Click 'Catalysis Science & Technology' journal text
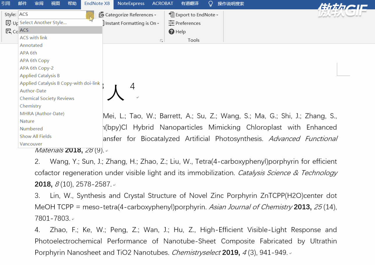Viewport: 375px width, 265px height. [x=288, y=173]
